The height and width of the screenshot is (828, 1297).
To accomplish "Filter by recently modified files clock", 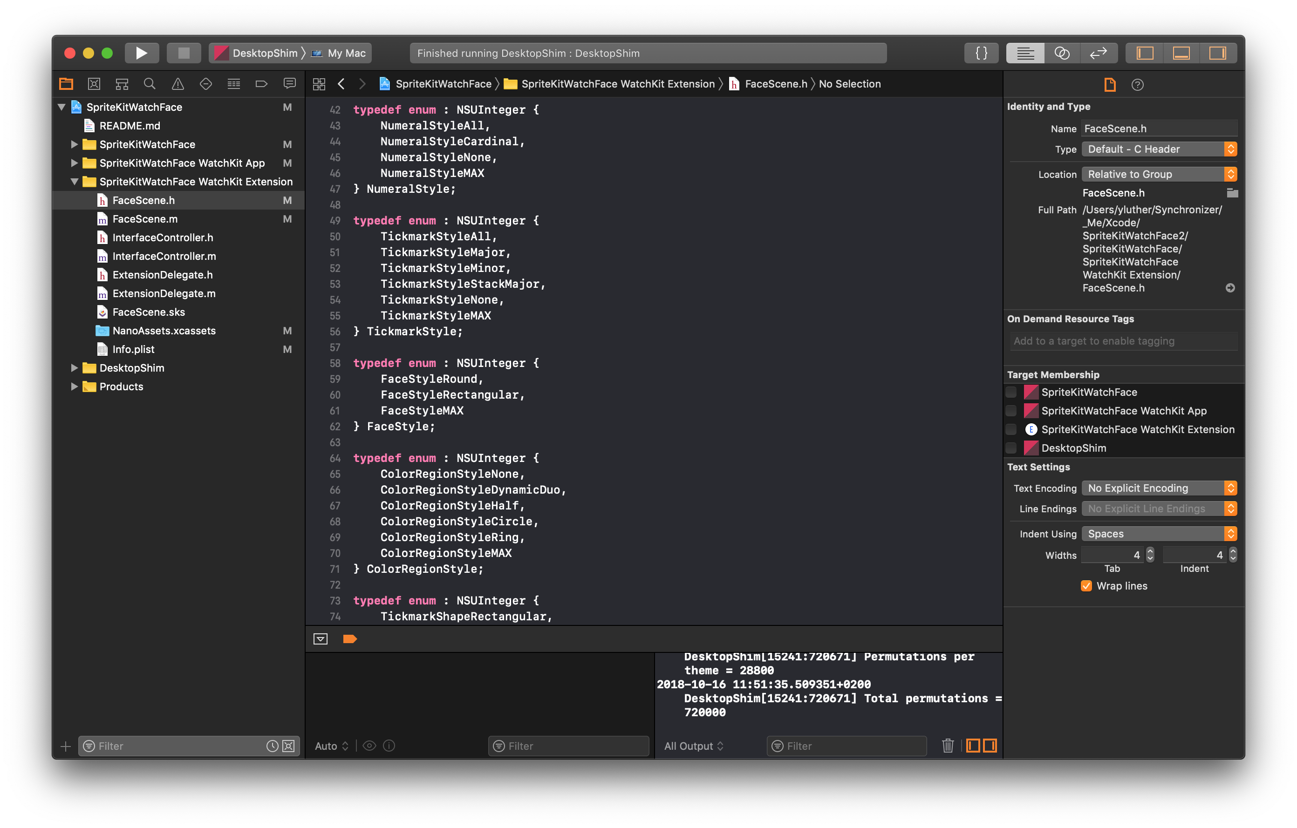I will point(273,746).
